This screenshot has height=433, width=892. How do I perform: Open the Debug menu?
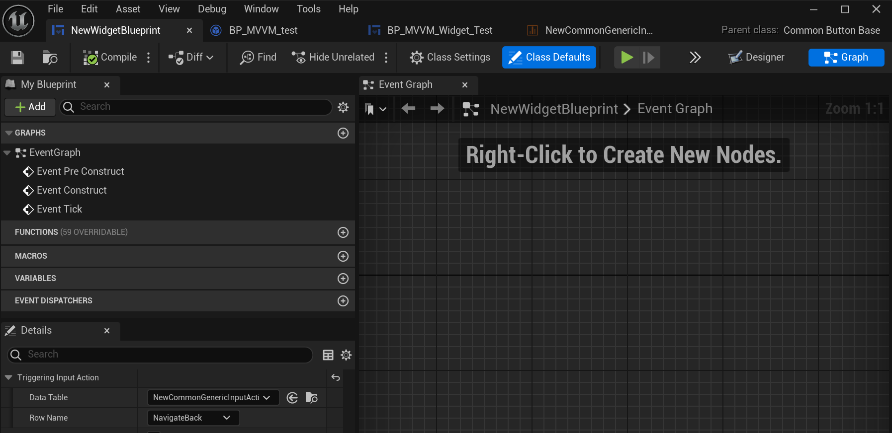[x=212, y=9]
